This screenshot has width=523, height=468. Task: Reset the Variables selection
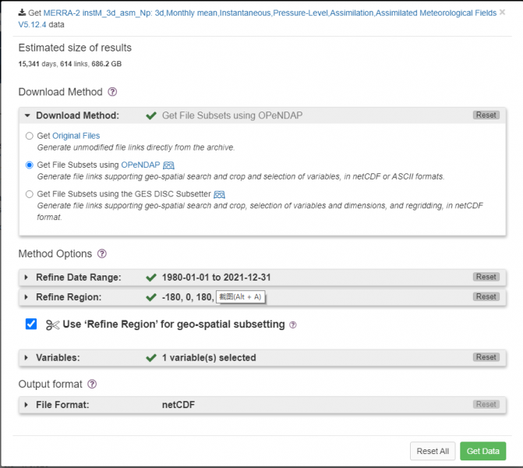pyautogui.click(x=486, y=357)
